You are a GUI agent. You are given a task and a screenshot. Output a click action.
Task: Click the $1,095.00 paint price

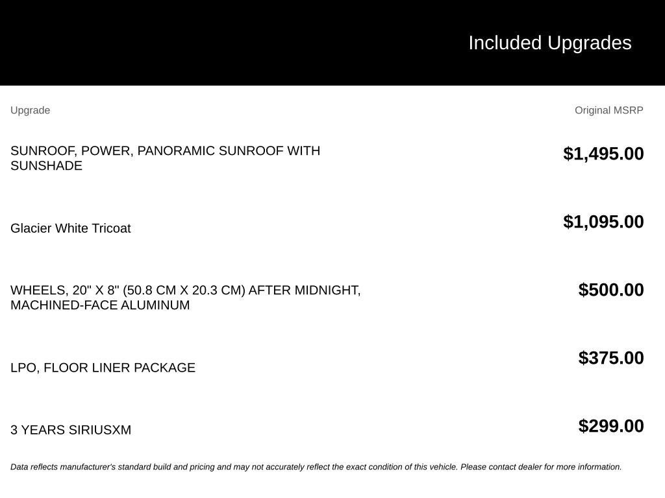point(603,222)
